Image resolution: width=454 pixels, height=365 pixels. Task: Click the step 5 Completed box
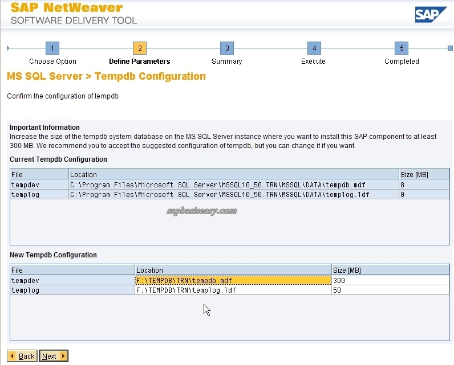pyautogui.click(x=402, y=48)
